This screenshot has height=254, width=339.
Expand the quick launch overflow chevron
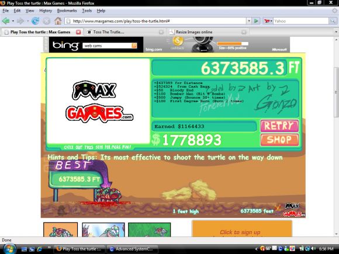(49, 248)
